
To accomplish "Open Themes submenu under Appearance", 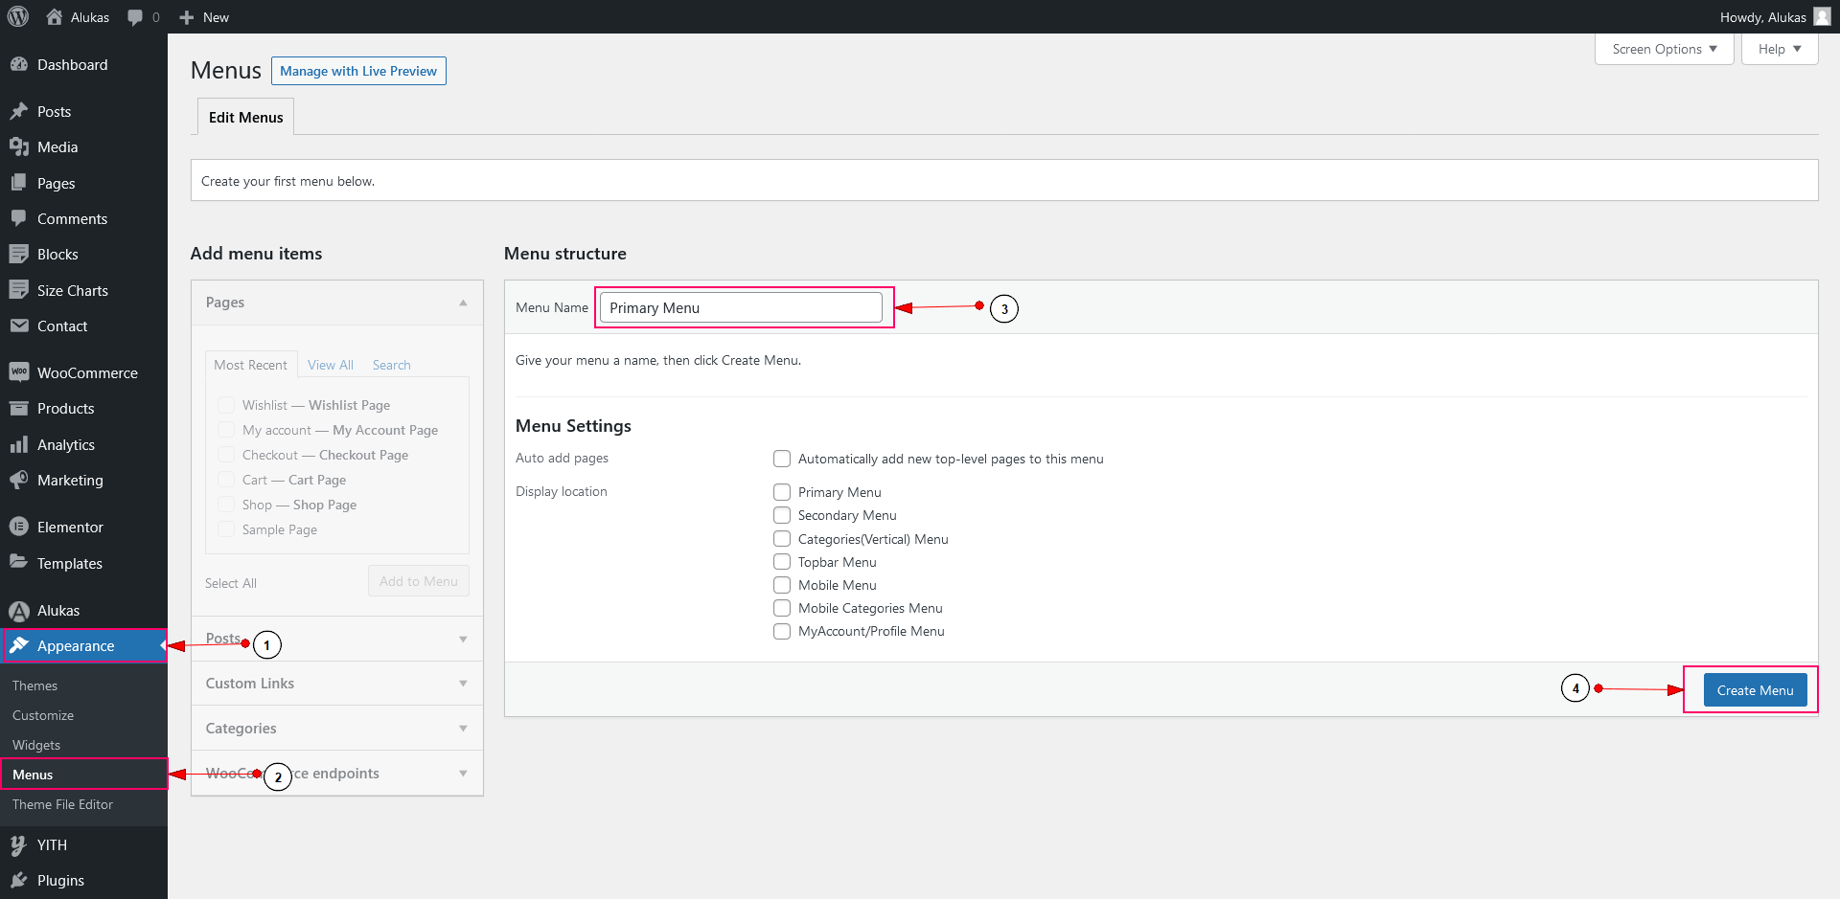I will click(35, 685).
